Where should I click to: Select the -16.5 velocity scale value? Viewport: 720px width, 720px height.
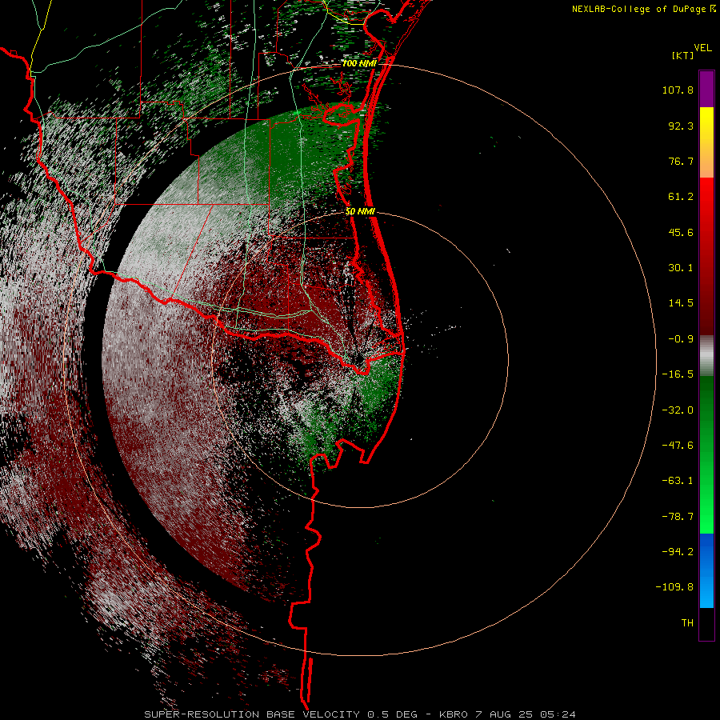678,374
